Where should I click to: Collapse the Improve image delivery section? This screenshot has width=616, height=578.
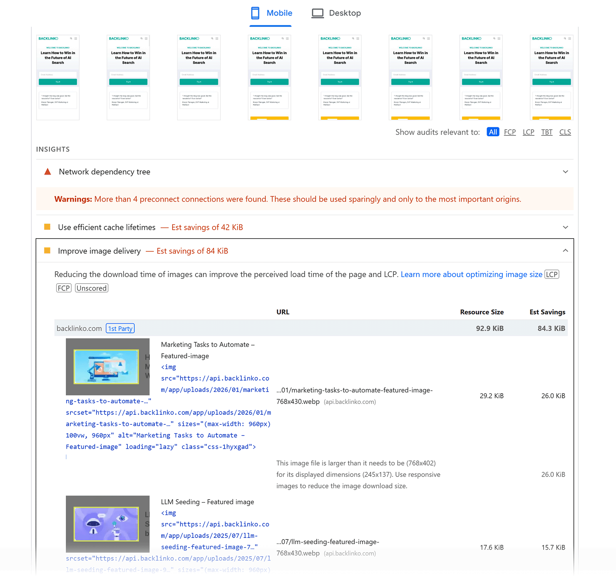coord(565,251)
